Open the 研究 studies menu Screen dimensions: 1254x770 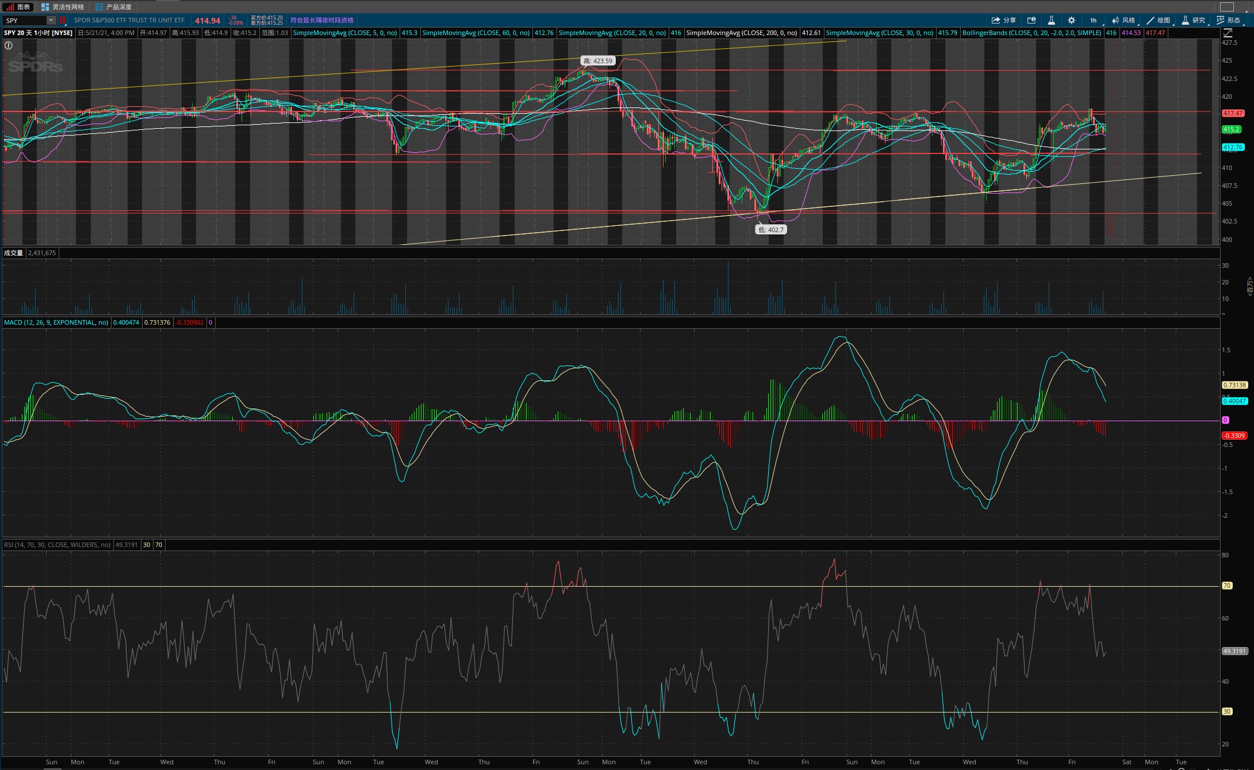click(x=1194, y=20)
